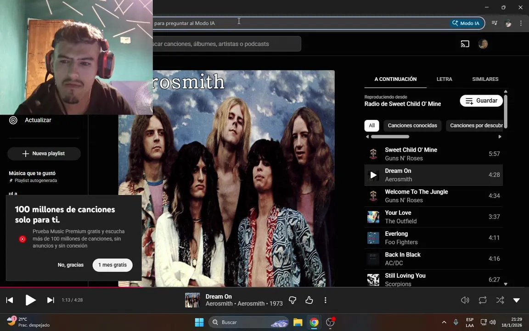529x331 pixels.
Task: Switch to SIMILARES tab
Action: point(485,79)
